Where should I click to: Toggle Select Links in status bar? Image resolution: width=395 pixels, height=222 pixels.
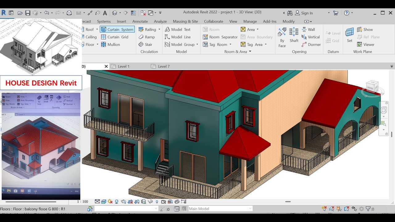point(324,209)
